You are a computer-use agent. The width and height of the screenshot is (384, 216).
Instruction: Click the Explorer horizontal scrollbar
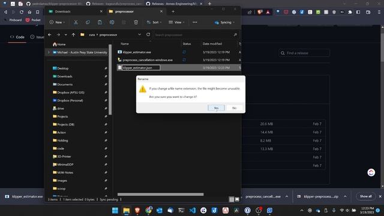click(160, 194)
